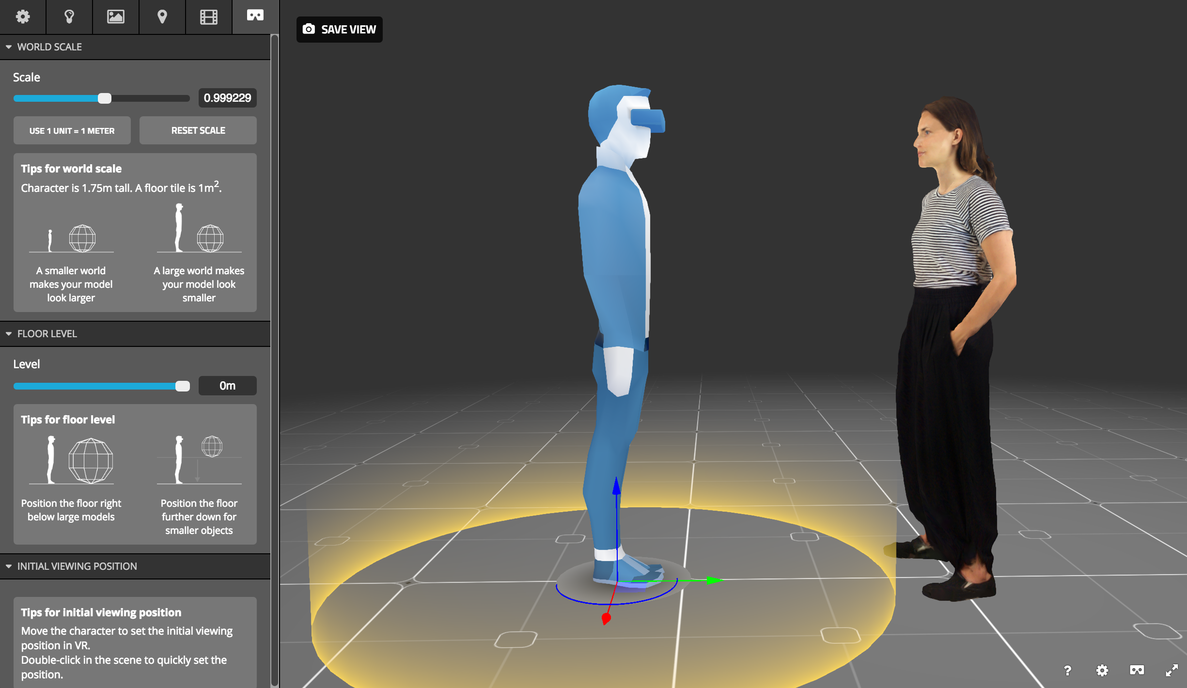This screenshot has width=1187, height=688.
Task: Select the Lighting lightbulb panel
Action: (x=69, y=16)
